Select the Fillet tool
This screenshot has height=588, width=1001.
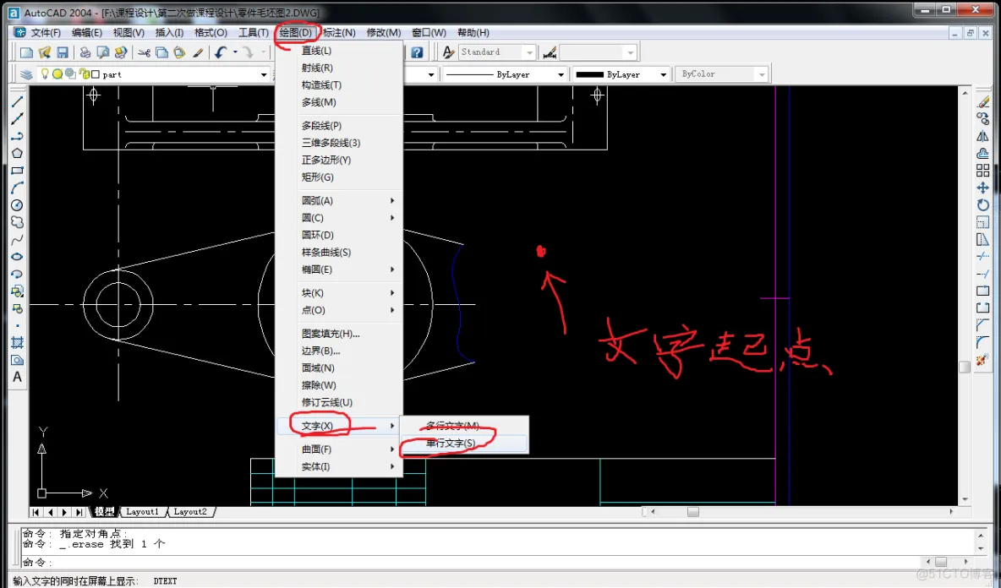(983, 342)
